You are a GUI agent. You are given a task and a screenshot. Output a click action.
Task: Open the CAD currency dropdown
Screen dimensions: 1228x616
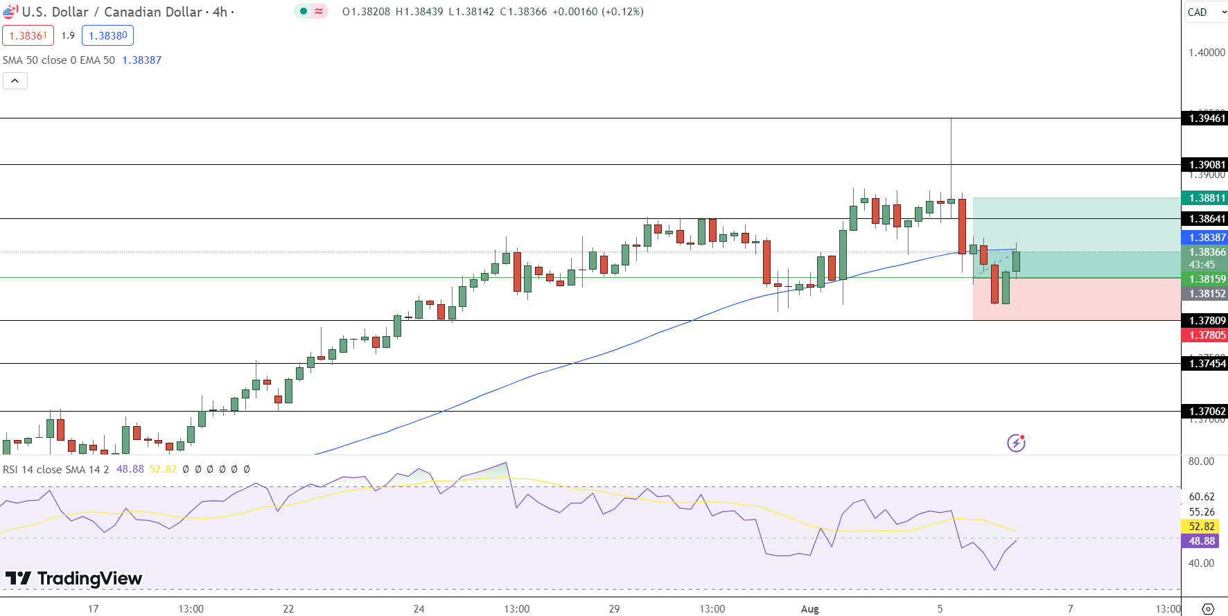pos(1207,12)
